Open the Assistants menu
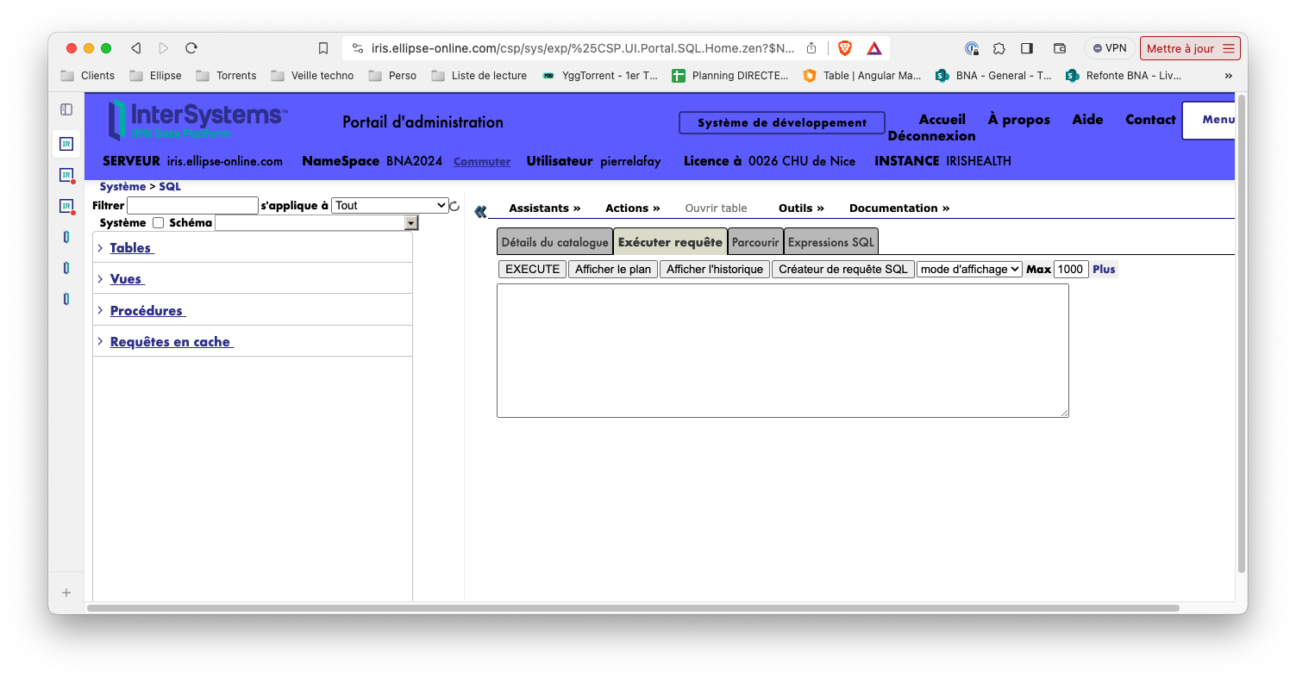The width and height of the screenshot is (1296, 678). 544,208
